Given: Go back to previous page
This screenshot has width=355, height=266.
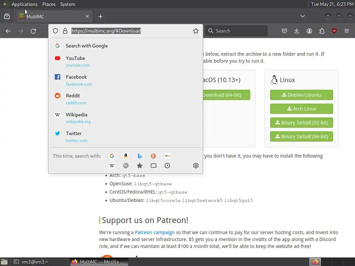Looking at the screenshot, I should click(8, 31).
